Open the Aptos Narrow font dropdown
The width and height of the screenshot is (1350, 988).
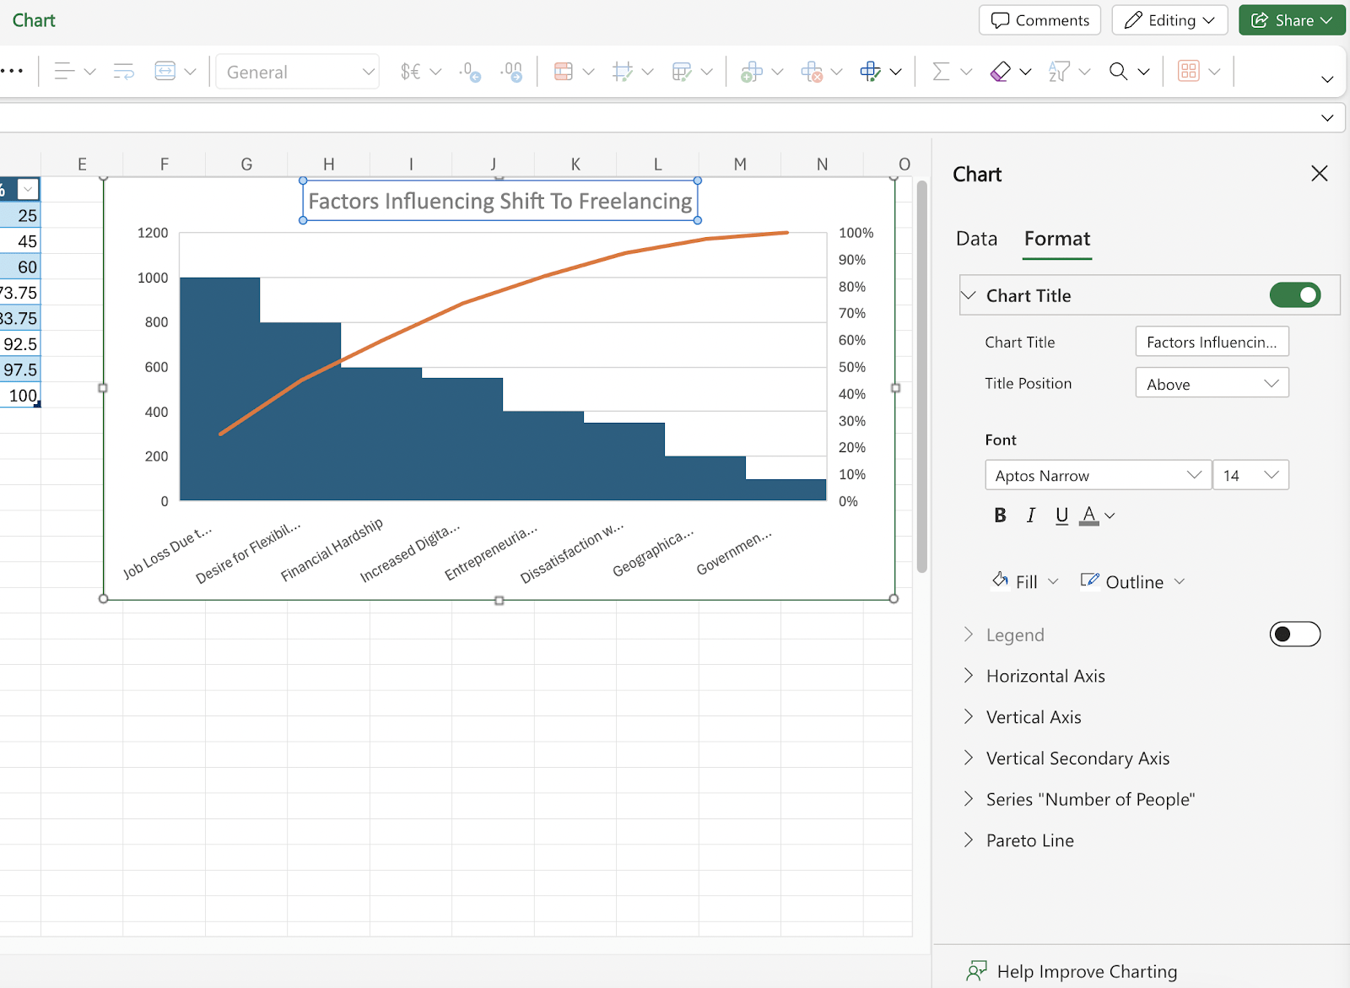click(x=1097, y=474)
